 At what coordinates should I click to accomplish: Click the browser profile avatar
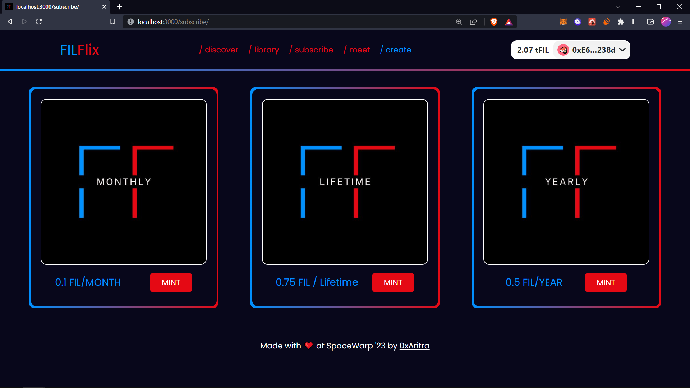tap(666, 22)
